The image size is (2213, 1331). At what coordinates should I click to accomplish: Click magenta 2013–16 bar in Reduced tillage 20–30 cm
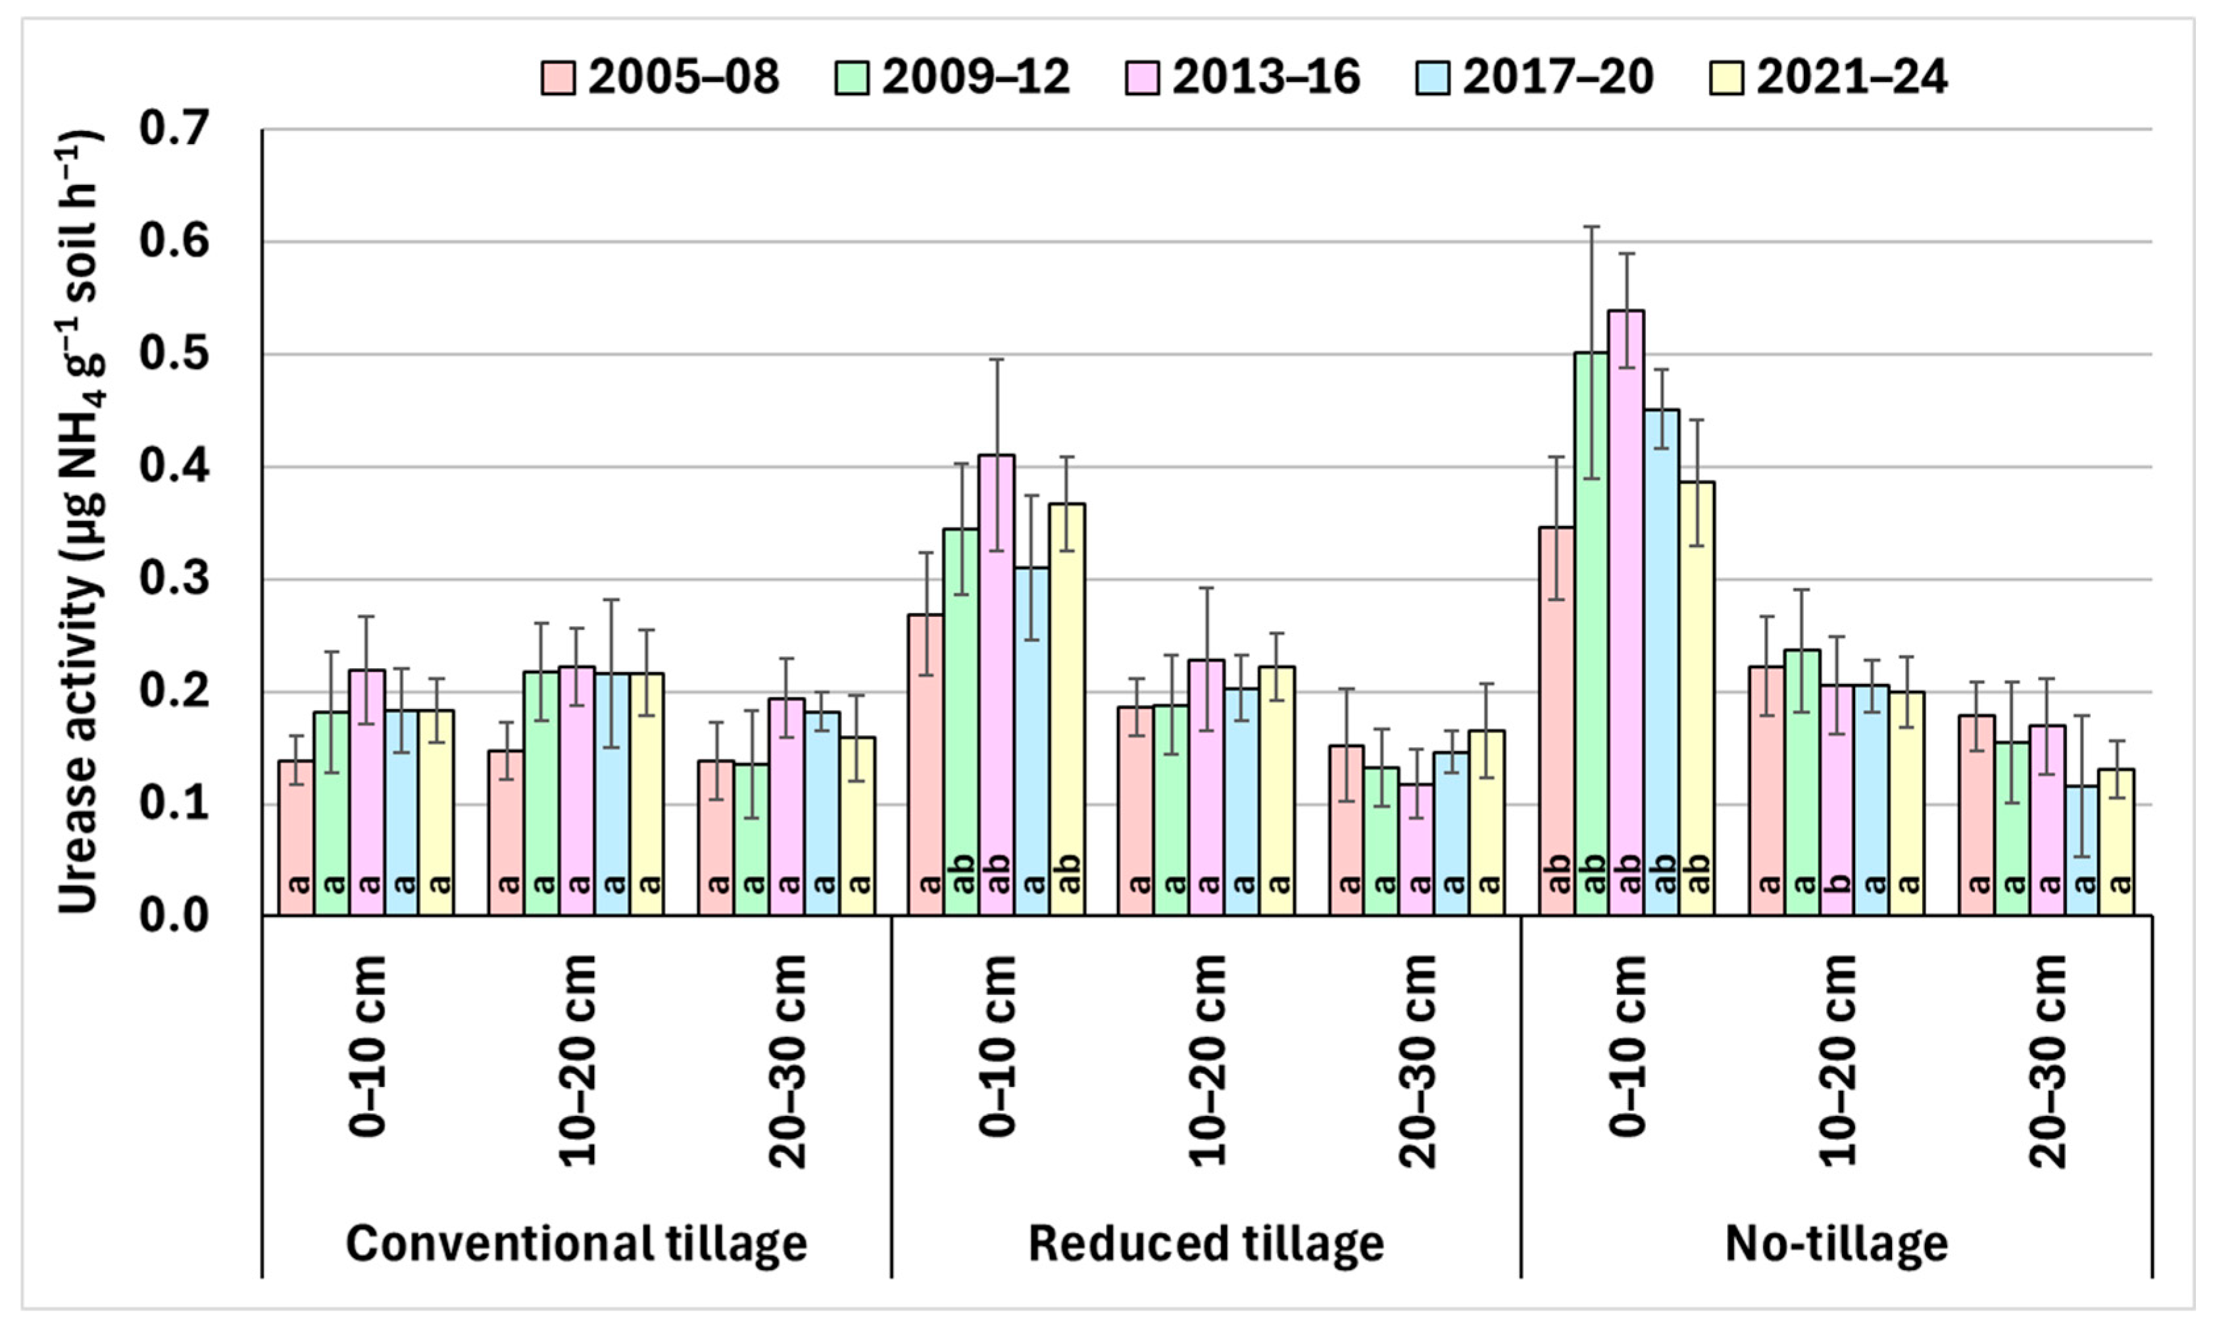(1416, 850)
